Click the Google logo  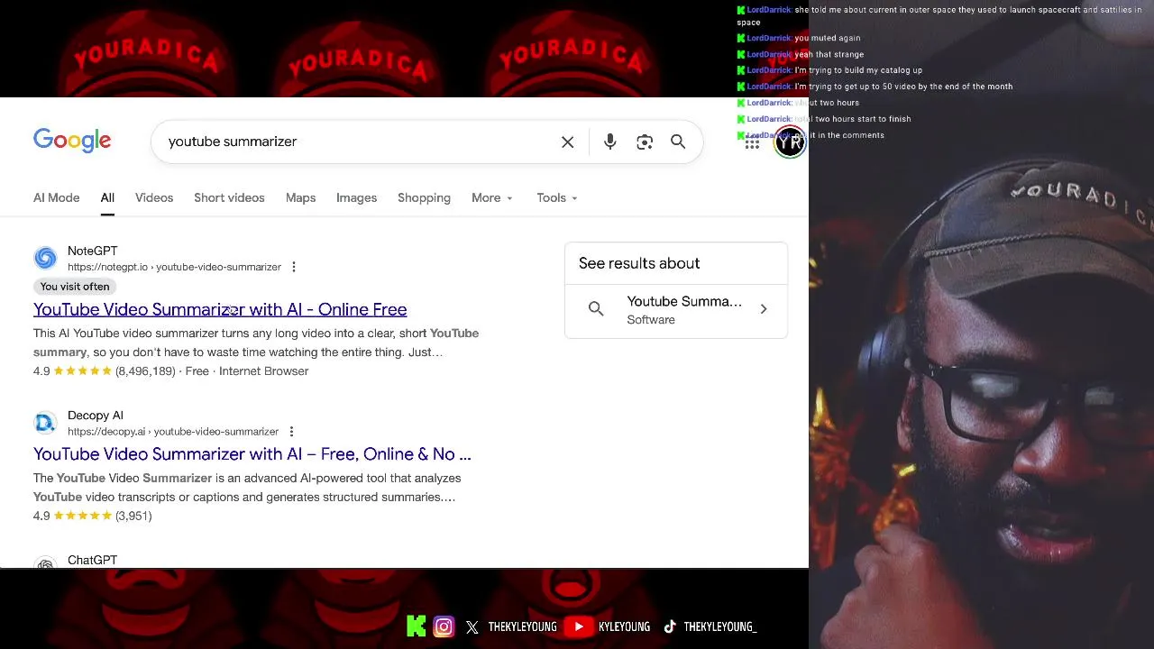(72, 141)
